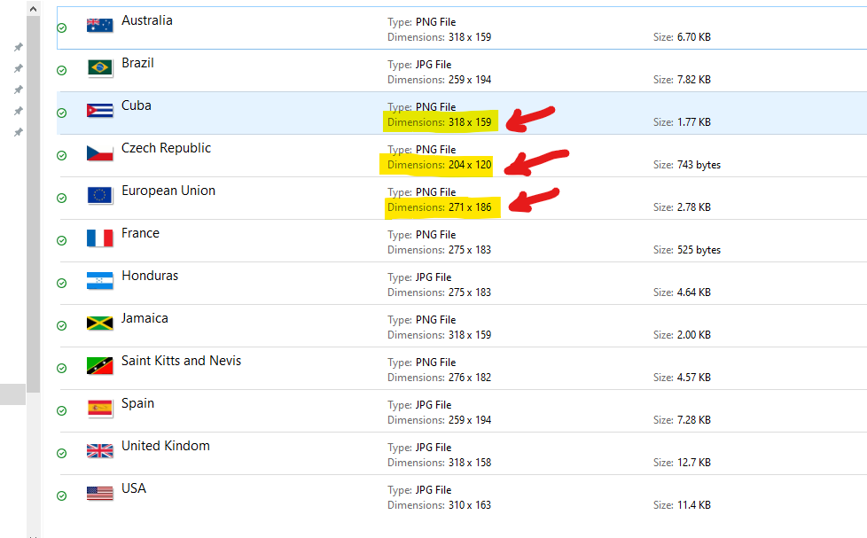Click the file name France

tap(140, 233)
